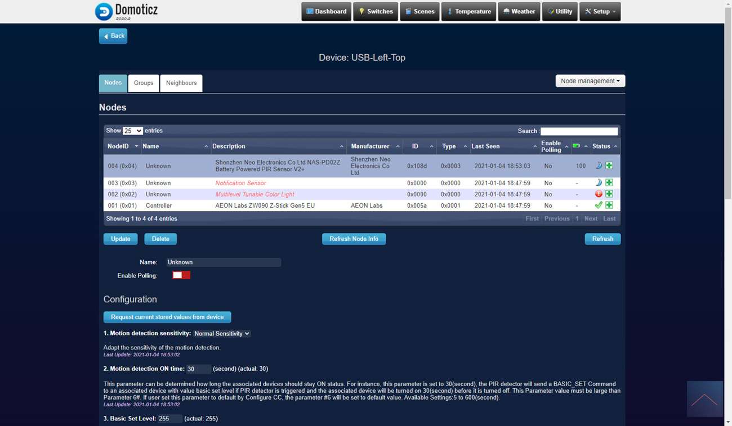This screenshot has width=732, height=426.
Task: Expand the Node management dropdown
Action: (x=590, y=81)
